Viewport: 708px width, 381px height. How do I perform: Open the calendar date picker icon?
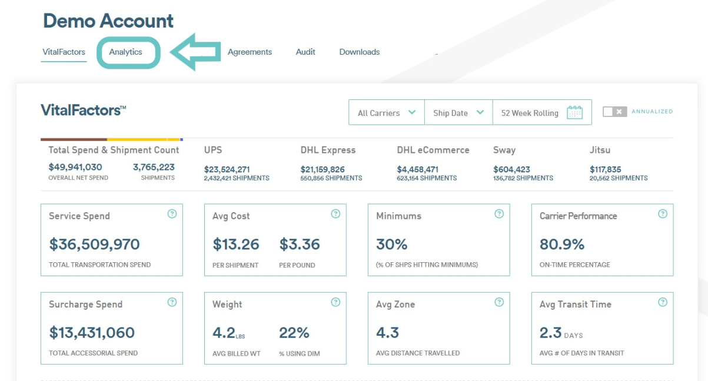tap(574, 113)
